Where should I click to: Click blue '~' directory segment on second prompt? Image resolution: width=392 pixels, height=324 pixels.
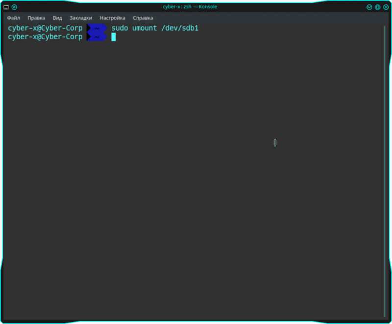coord(97,37)
